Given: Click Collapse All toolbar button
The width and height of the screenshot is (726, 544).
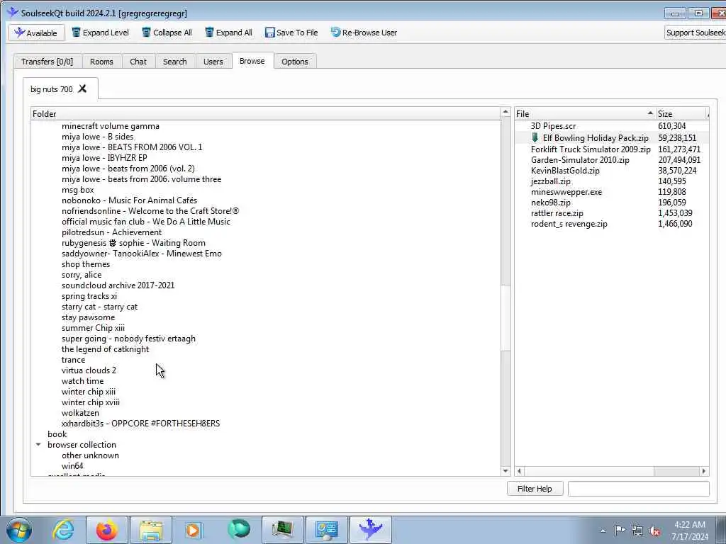Looking at the screenshot, I should coord(167,33).
